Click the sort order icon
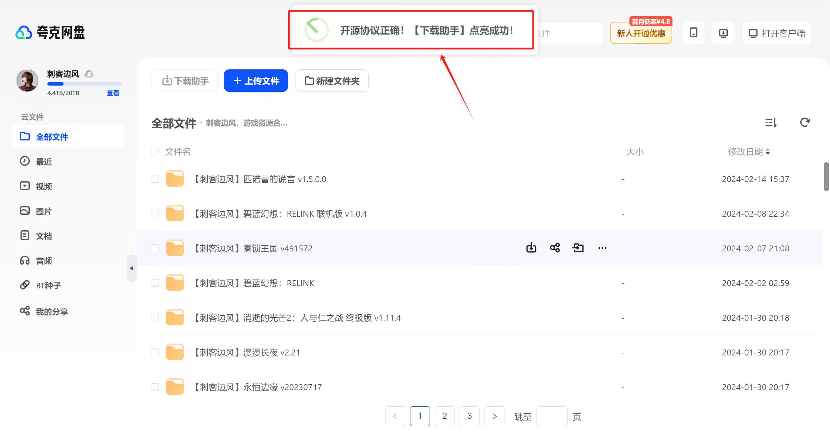The width and height of the screenshot is (830, 443). 771,123
